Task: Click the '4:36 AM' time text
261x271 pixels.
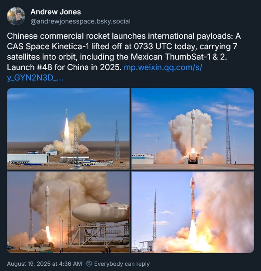Action: tap(70, 264)
